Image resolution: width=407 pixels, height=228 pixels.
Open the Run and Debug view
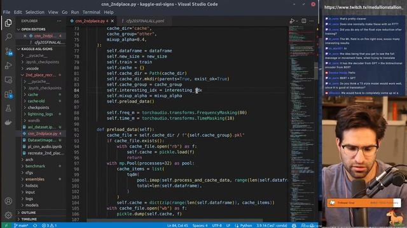click(8, 66)
